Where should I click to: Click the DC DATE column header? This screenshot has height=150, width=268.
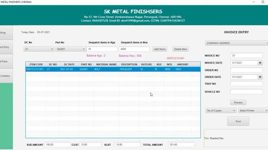tap(69, 65)
